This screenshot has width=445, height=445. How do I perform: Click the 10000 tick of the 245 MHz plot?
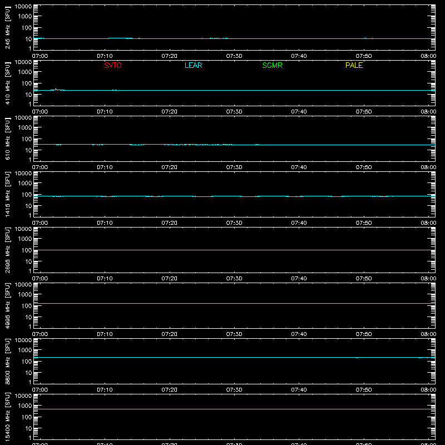click(23, 7)
